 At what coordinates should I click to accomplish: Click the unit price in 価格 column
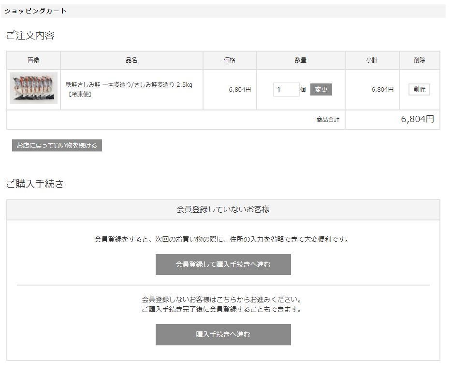tap(240, 90)
